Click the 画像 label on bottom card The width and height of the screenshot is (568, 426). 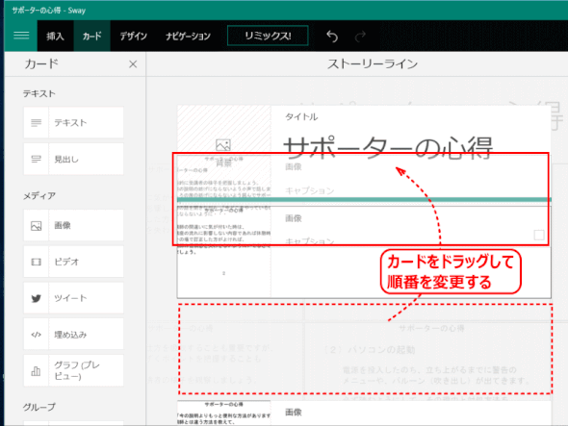pos(294,413)
